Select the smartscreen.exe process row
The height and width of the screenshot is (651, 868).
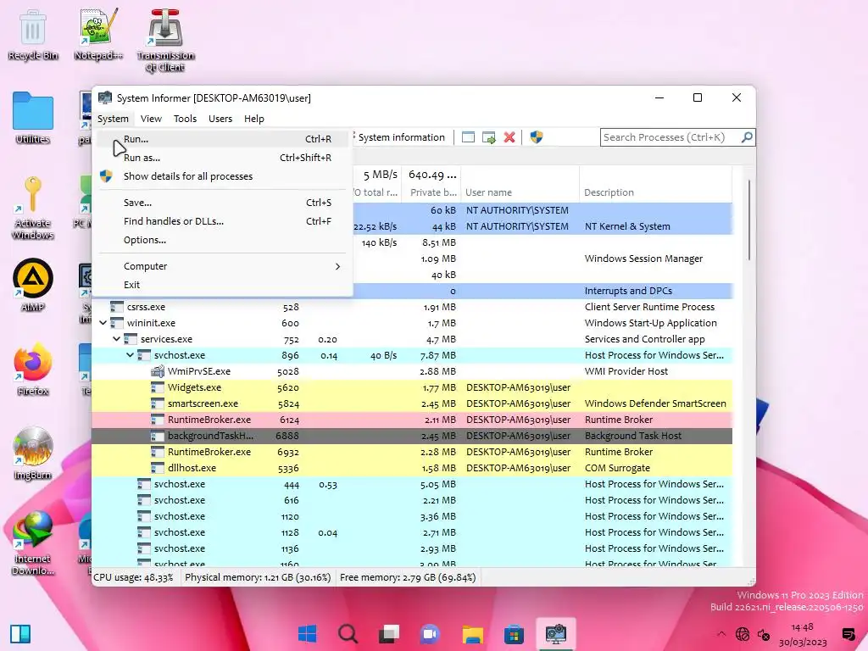[x=412, y=403]
